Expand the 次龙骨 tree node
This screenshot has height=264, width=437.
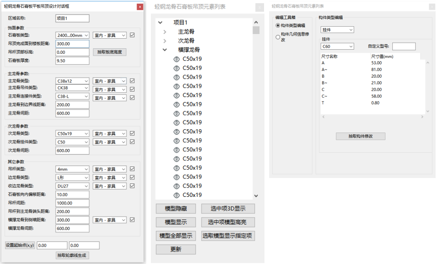(x=165, y=41)
